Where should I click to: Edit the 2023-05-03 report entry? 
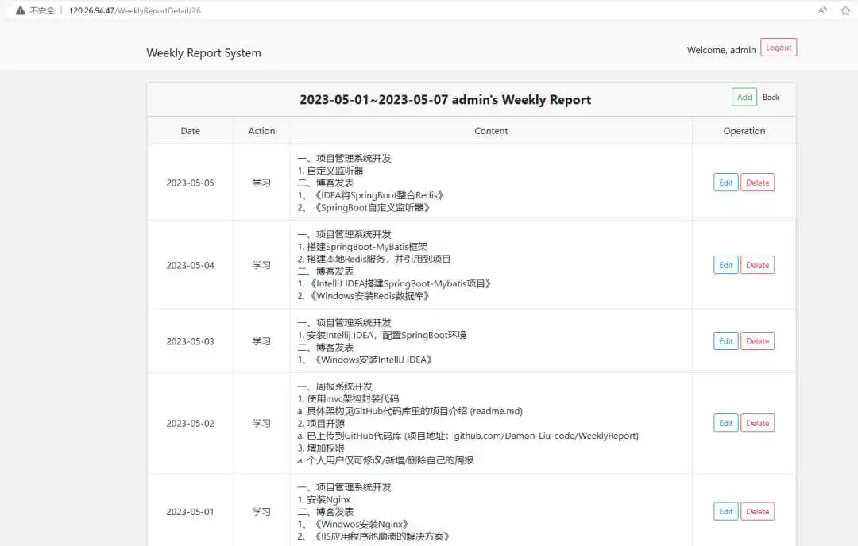(x=725, y=341)
